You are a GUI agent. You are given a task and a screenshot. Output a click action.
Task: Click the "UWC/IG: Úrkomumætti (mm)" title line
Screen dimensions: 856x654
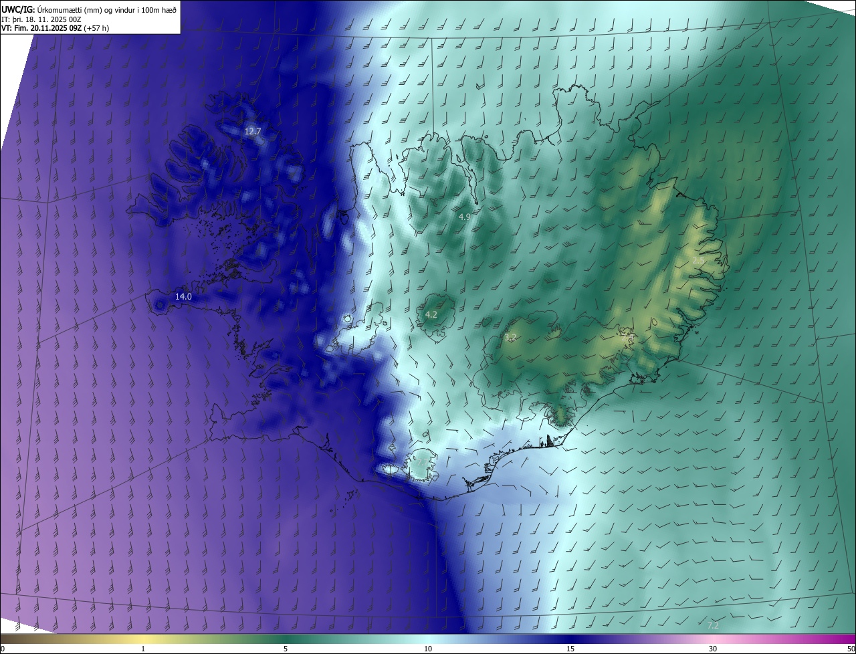click(x=89, y=9)
